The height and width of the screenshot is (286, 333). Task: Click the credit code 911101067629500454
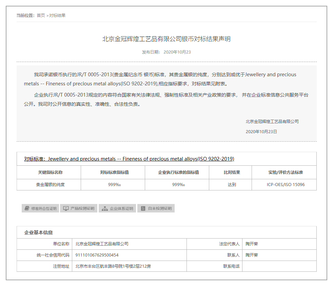click(x=97, y=255)
